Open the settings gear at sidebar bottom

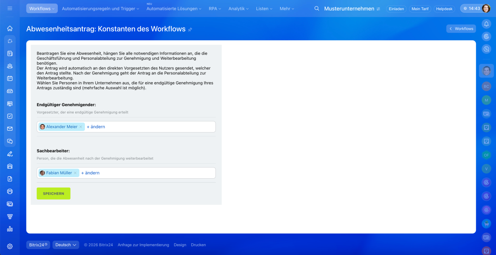coord(10,246)
